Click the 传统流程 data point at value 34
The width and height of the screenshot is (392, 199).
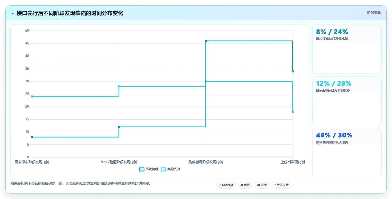(x=293, y=71)
